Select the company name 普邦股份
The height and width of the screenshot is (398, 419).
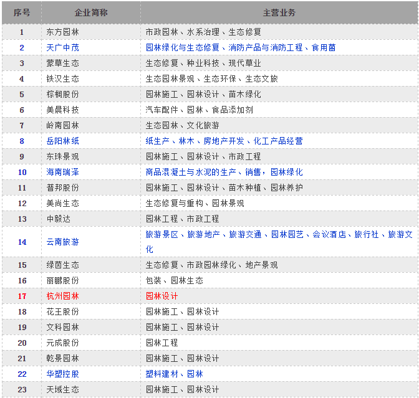click(x=62, y=187)
